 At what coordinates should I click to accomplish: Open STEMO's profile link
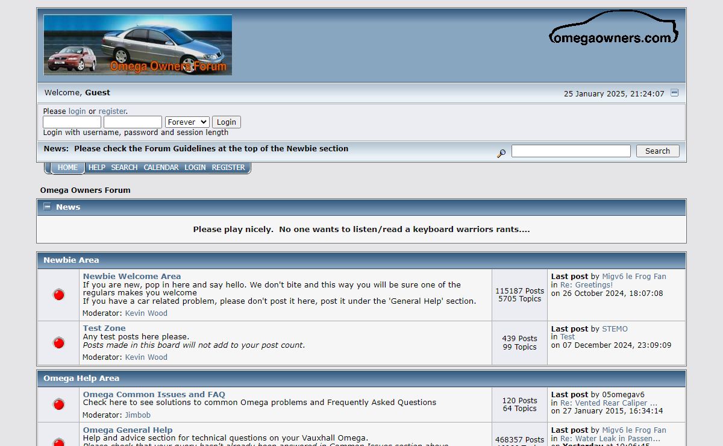(x=615, y=329)
